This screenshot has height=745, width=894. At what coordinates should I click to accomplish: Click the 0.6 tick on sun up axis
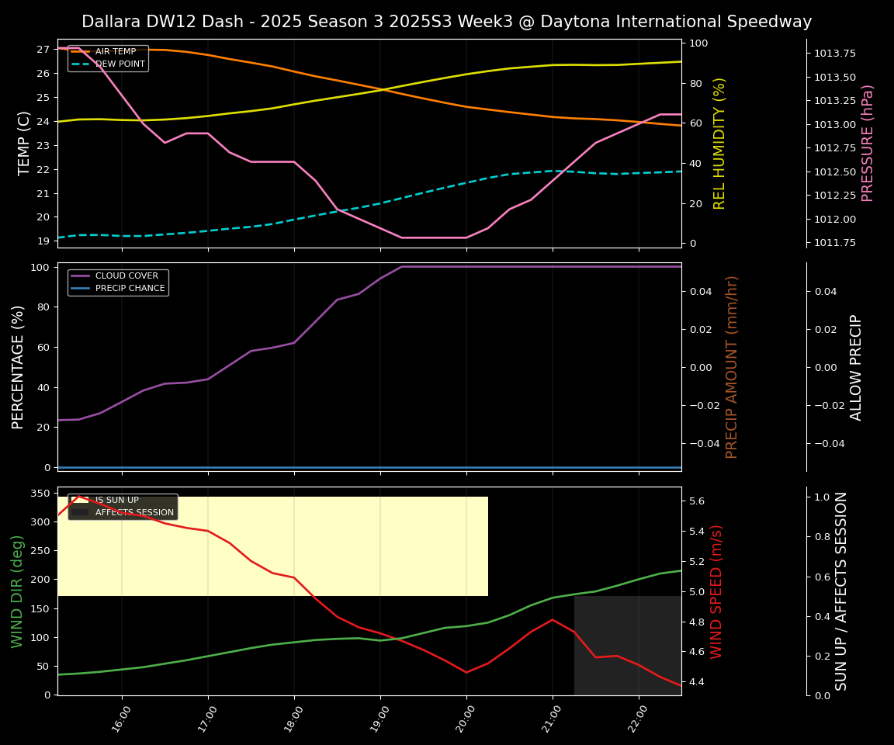[x=822, y=577]
